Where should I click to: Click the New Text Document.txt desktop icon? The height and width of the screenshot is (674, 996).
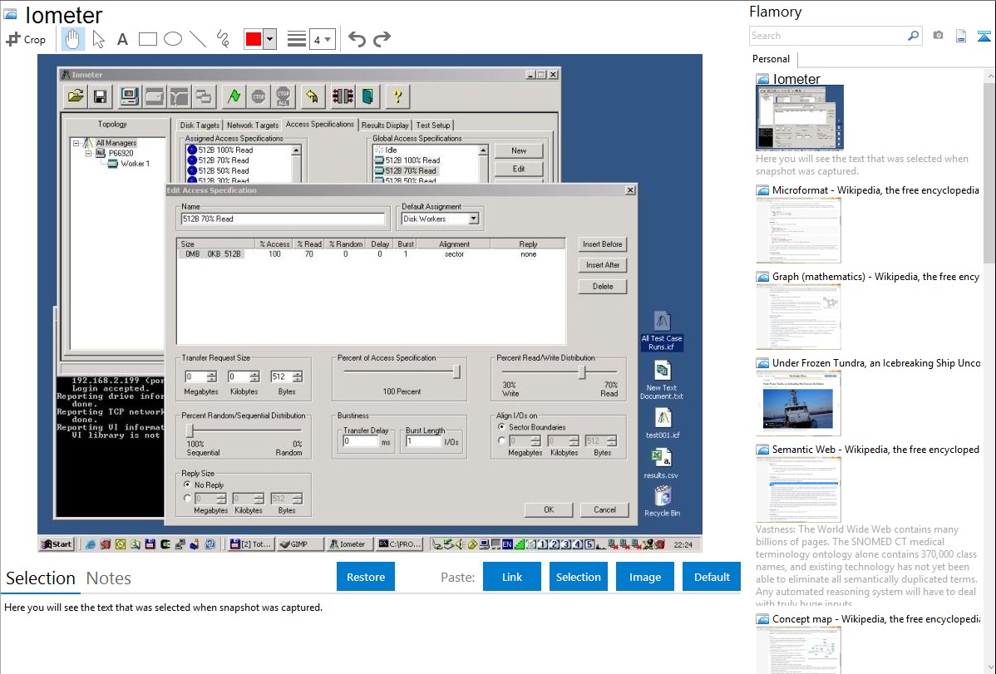click(x=662, y=380)
